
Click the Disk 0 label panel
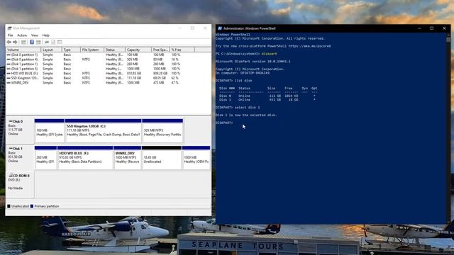(20, 130)
